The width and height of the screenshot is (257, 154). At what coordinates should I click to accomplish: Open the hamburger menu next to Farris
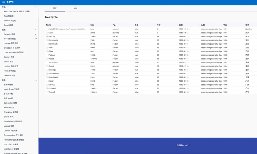4,2
